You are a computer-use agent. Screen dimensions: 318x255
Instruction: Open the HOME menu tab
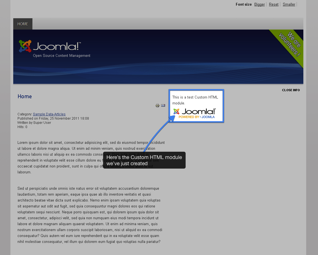(x=23, y=24)
